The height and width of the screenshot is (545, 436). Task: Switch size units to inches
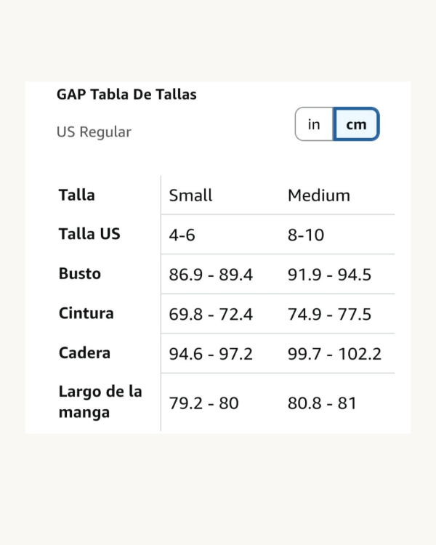click(314, 124)
